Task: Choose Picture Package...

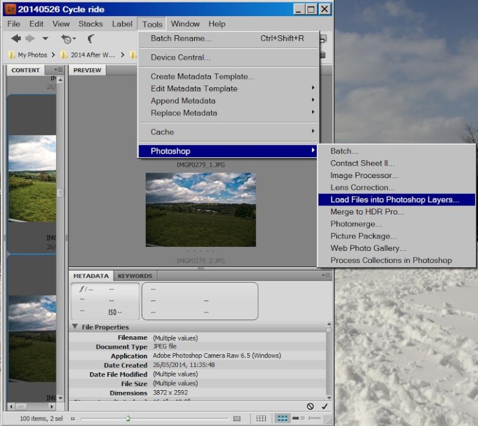Action: (396, 236)
